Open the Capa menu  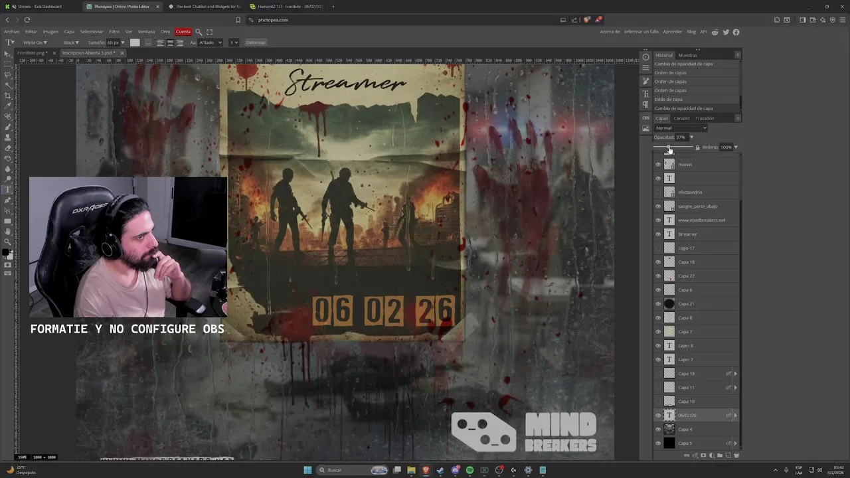coord(69,32)
